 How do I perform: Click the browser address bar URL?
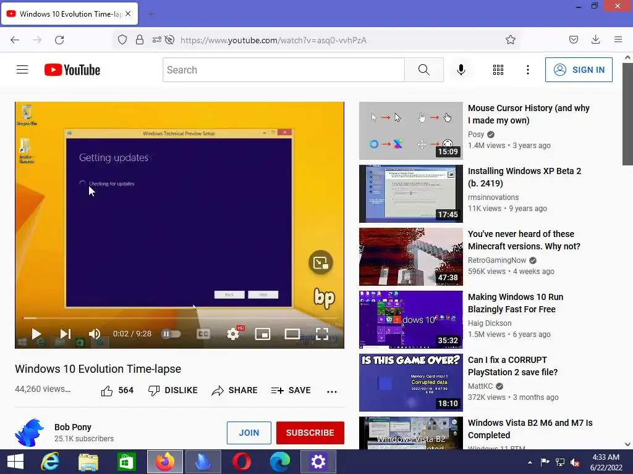click(x=273, y=40)
